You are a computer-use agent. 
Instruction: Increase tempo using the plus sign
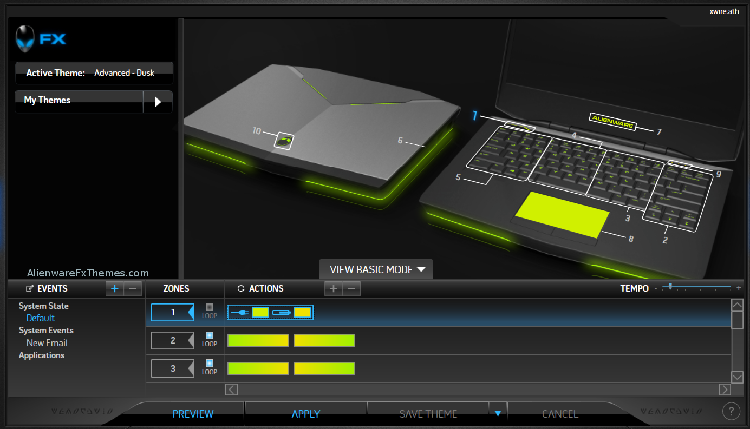(739, 288)
